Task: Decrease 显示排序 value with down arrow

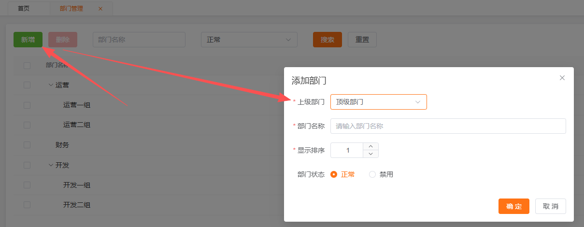Action: [x=370, y=154]
